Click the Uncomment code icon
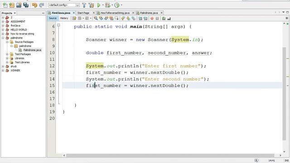 [x=169, y=18]
